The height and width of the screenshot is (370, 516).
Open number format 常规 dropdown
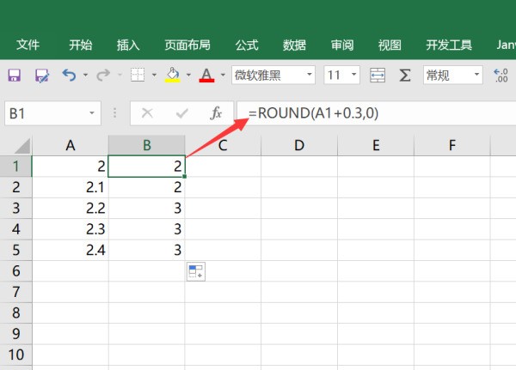click(x=476, y=75)
